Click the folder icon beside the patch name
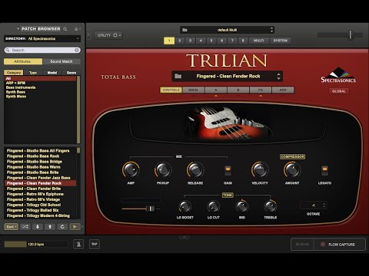The height and width of the screenshot is (276, 369). tap(178, 76)
